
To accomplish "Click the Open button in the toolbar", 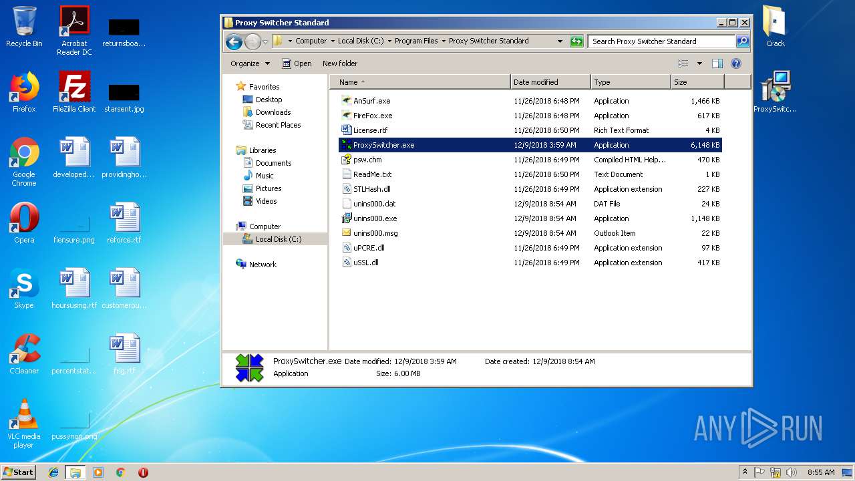I will 297,63.
